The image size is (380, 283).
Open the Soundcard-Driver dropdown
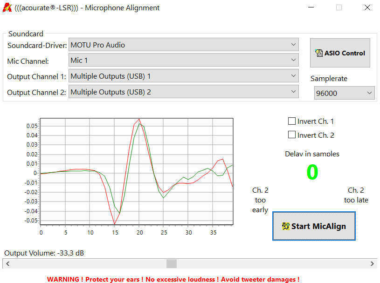(x=293, y=44)
